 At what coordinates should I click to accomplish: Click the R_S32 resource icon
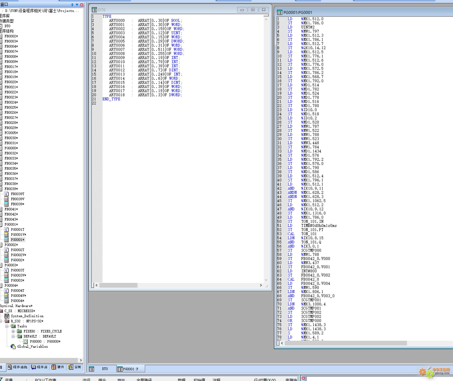(7, 321)
